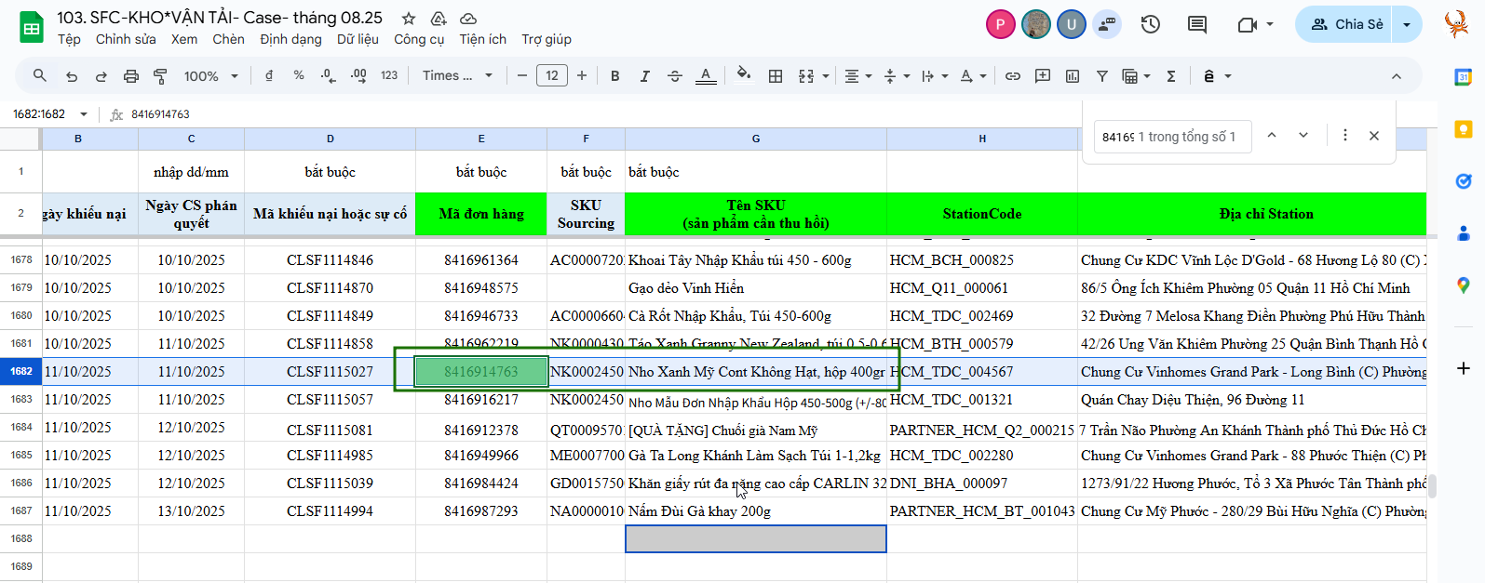View the cloud save status
This screenshot has width=1485, height=583.
[468, 18]
